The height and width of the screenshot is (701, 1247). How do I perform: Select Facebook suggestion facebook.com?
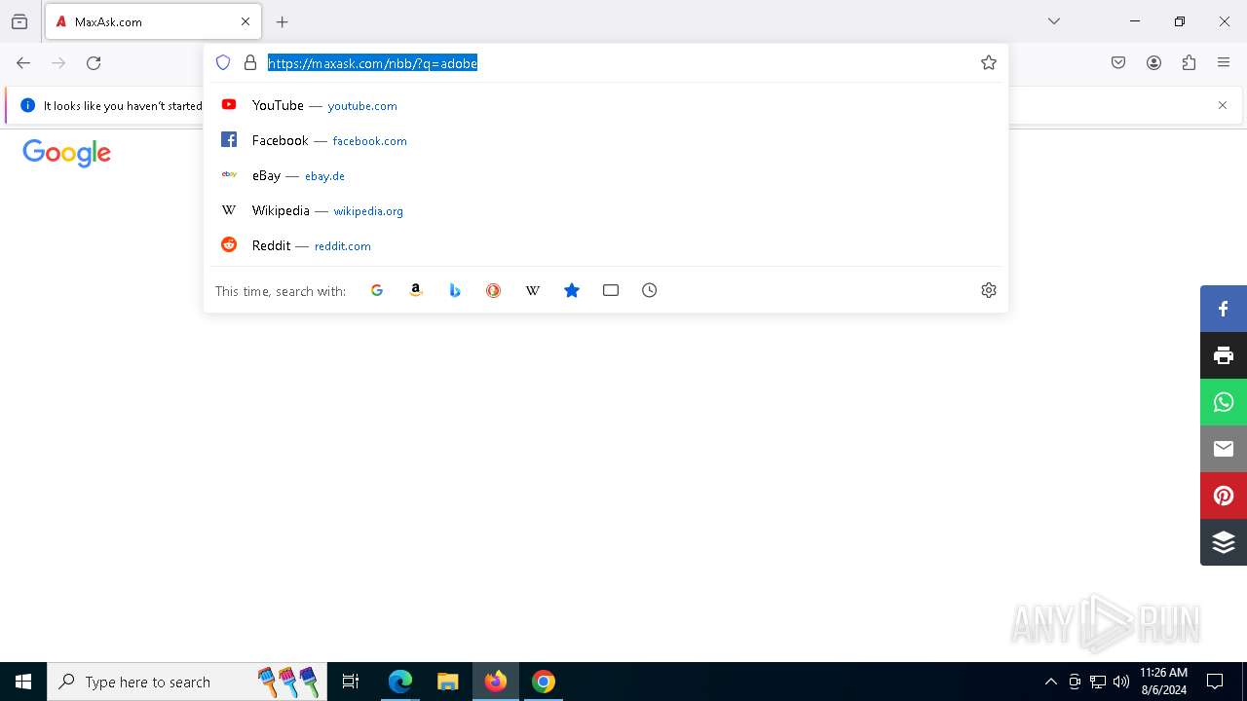[605, 140]
